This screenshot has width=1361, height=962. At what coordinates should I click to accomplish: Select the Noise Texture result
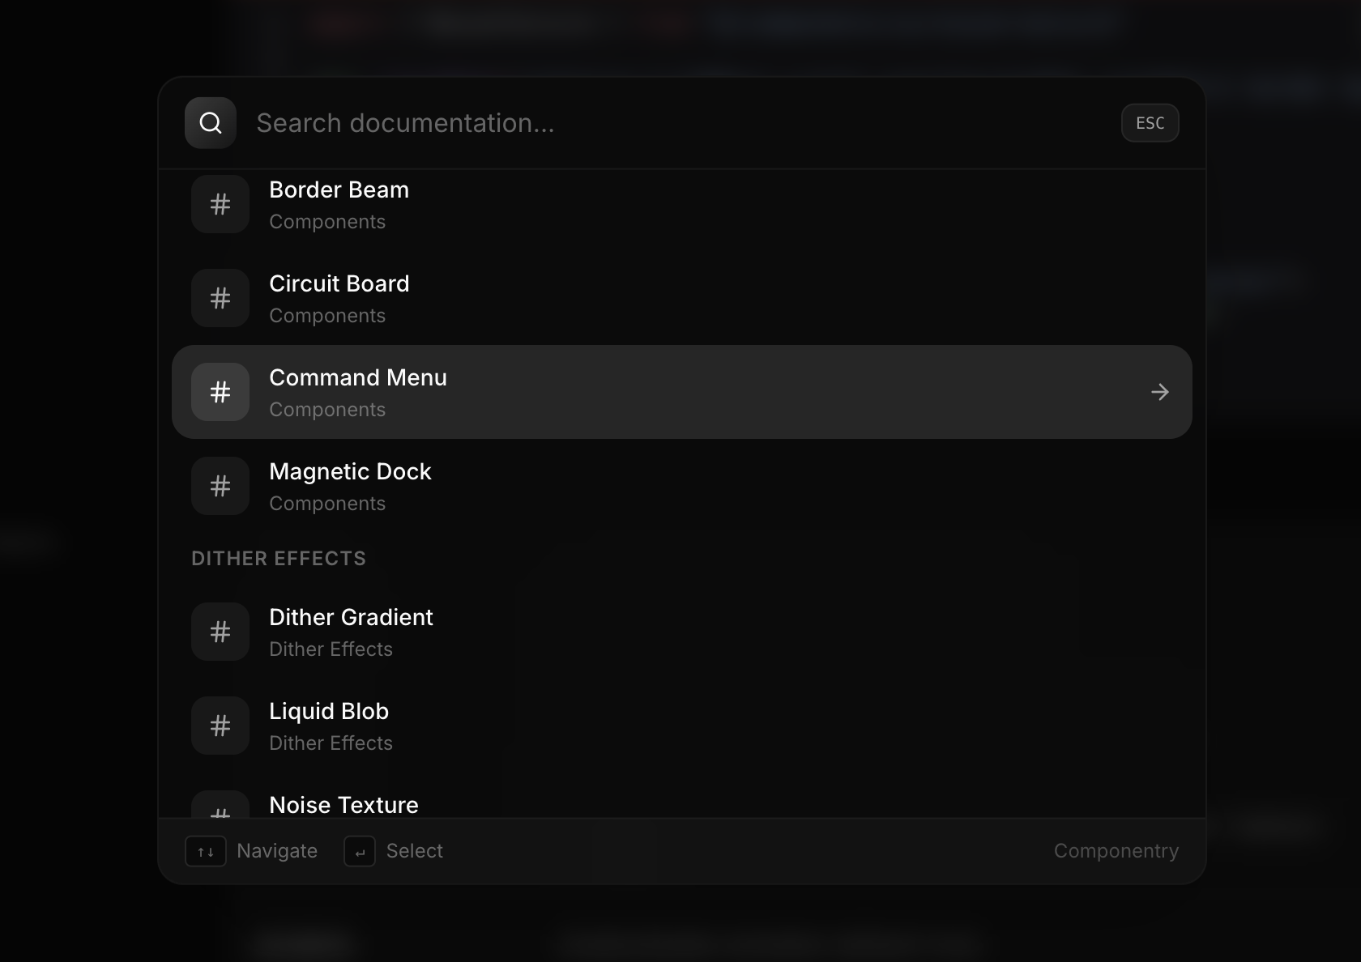click(x=343, y=805)
